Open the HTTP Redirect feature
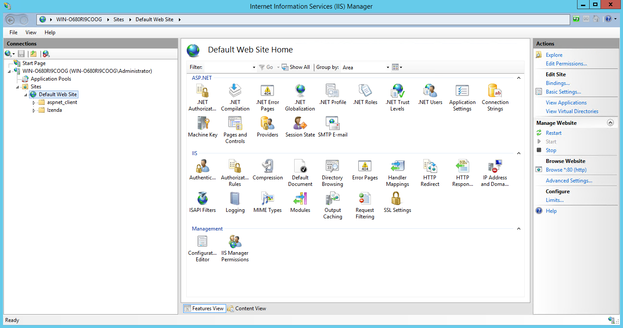 click(x=430, y=173)
